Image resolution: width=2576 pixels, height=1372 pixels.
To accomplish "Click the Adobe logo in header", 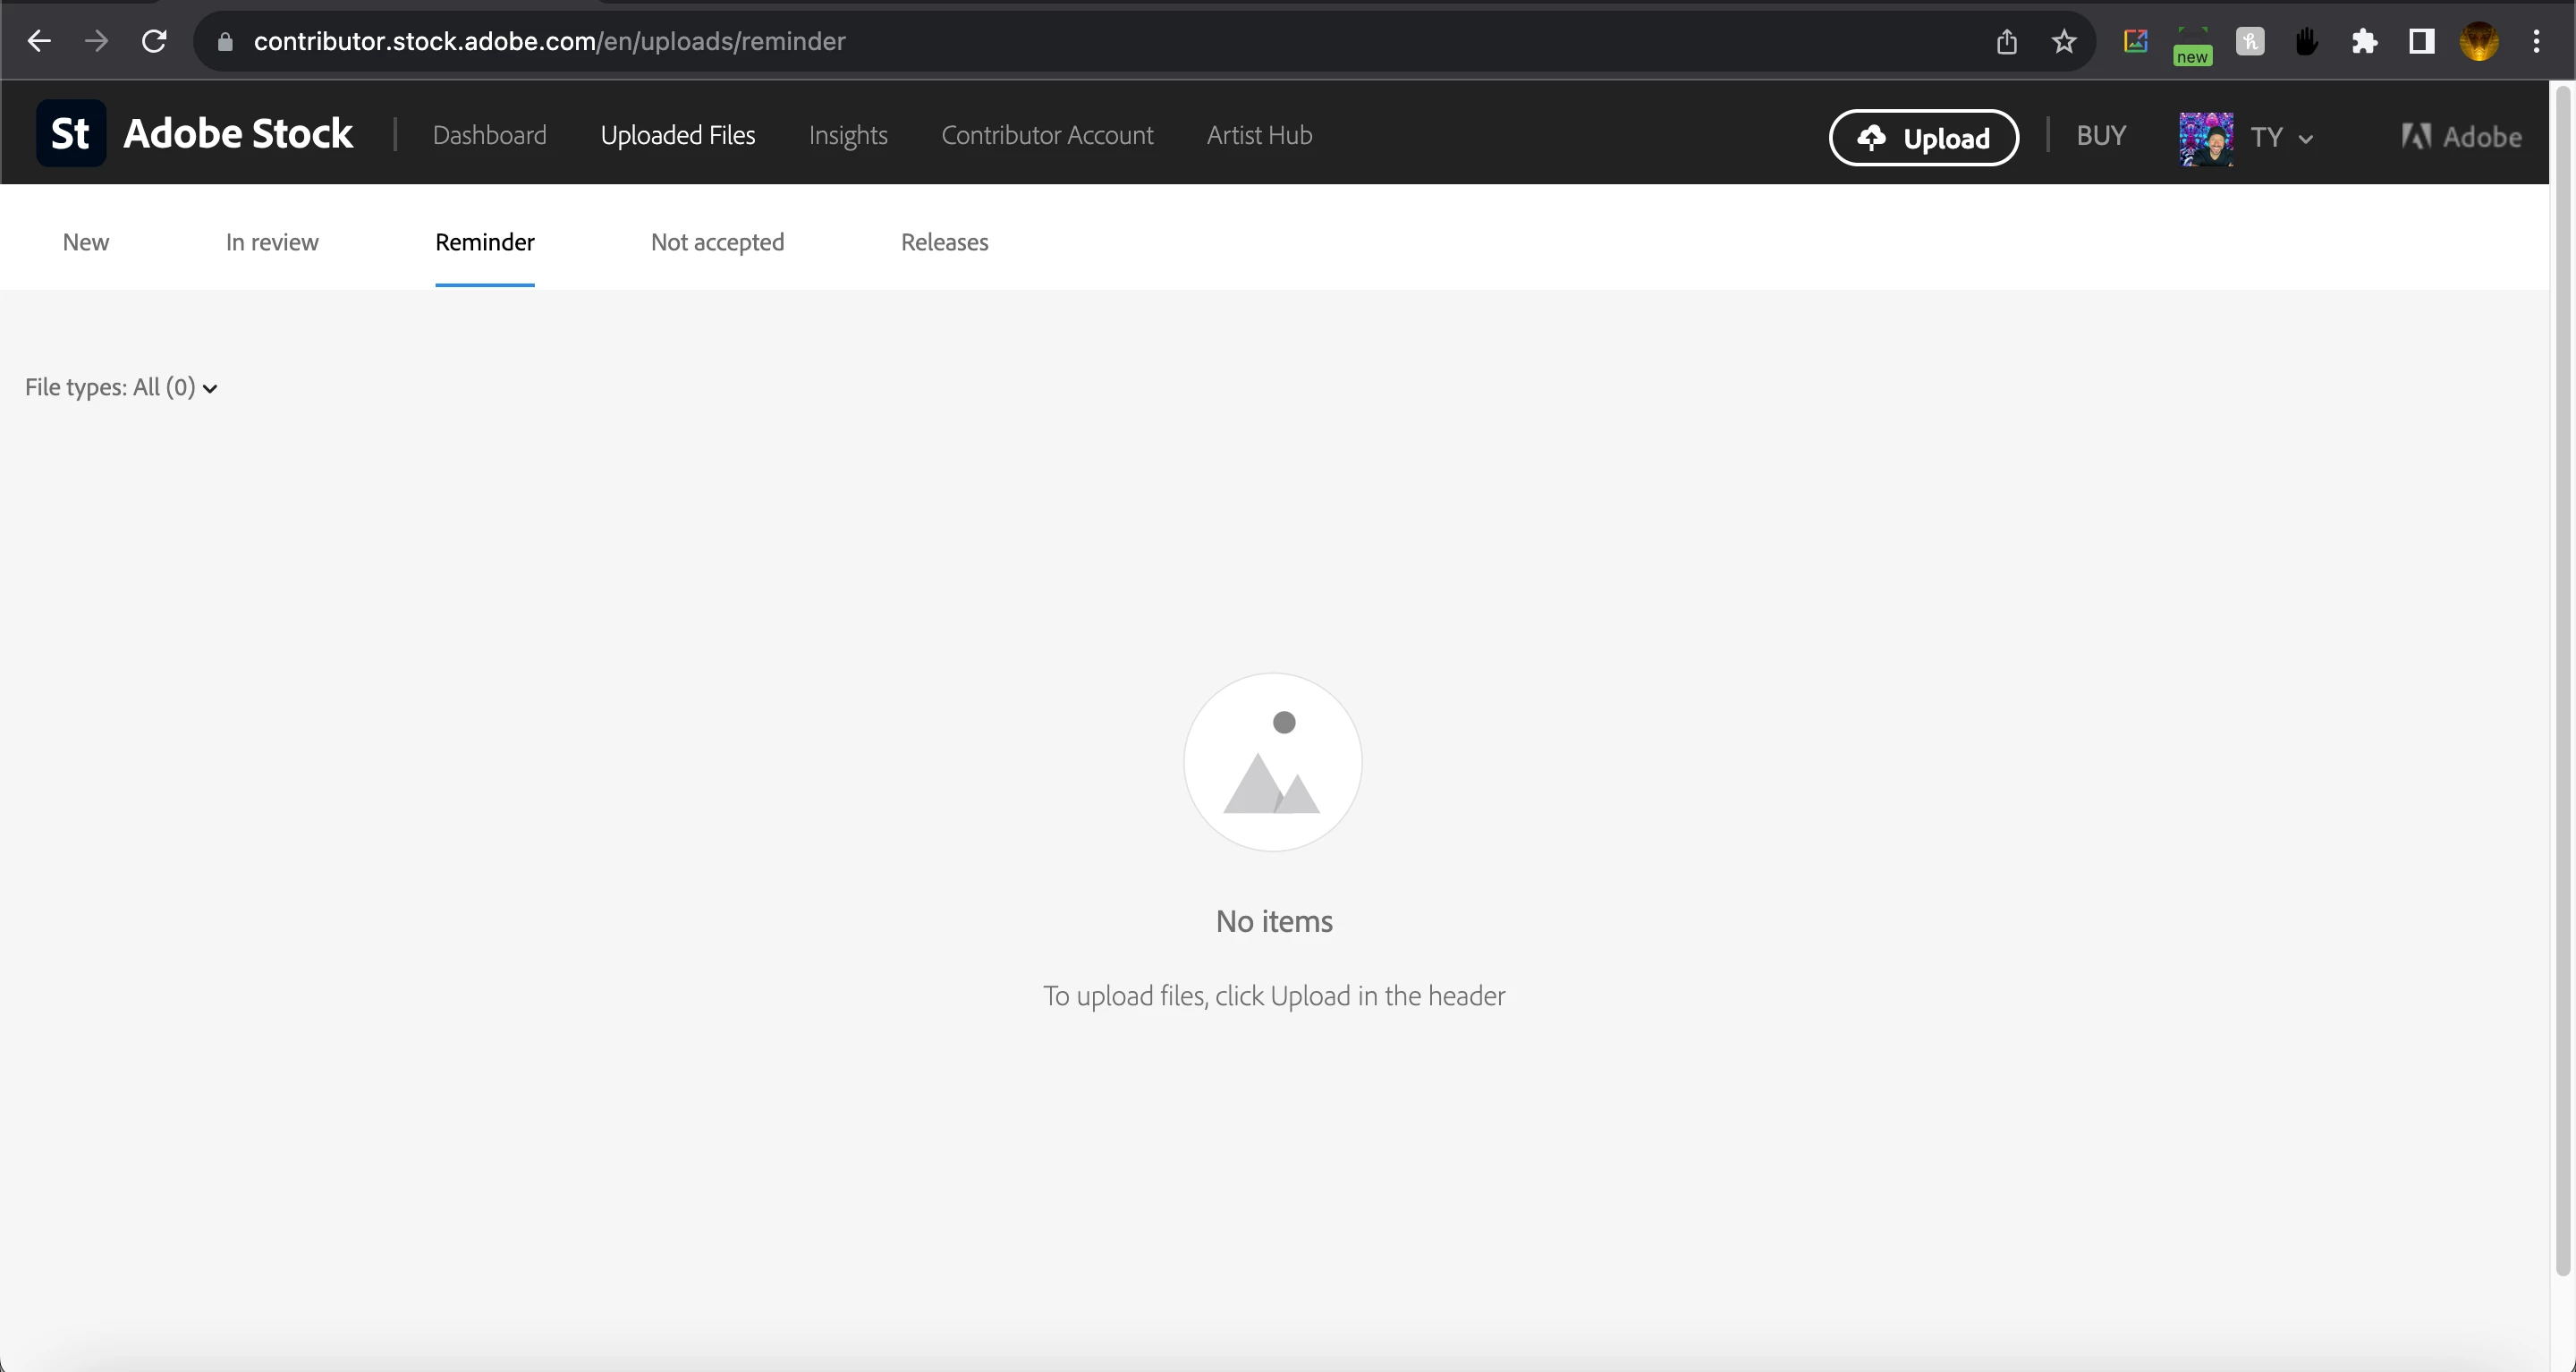I will (2461, 137).
